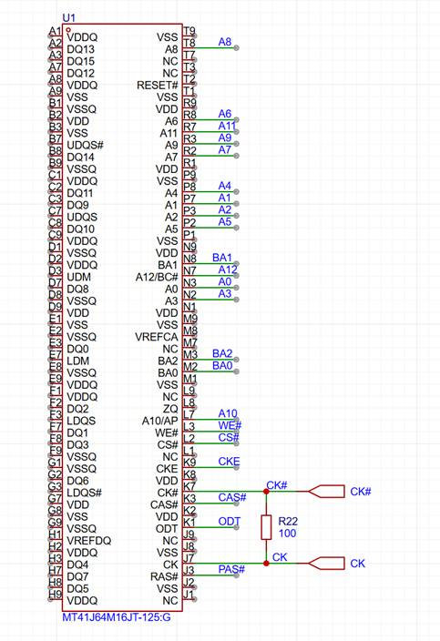Click the CK net port symbol
The height and width of the screenshot is (641, 440).
[326, 564]
